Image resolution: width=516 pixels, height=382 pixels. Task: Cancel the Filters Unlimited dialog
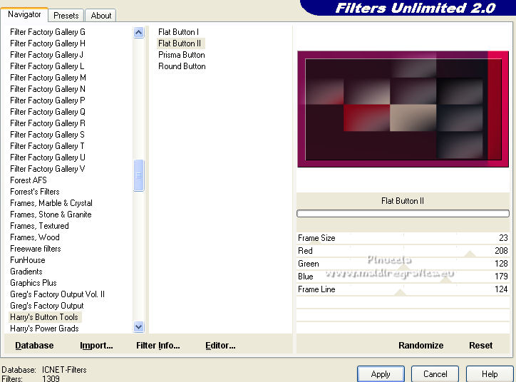(435, 374)
